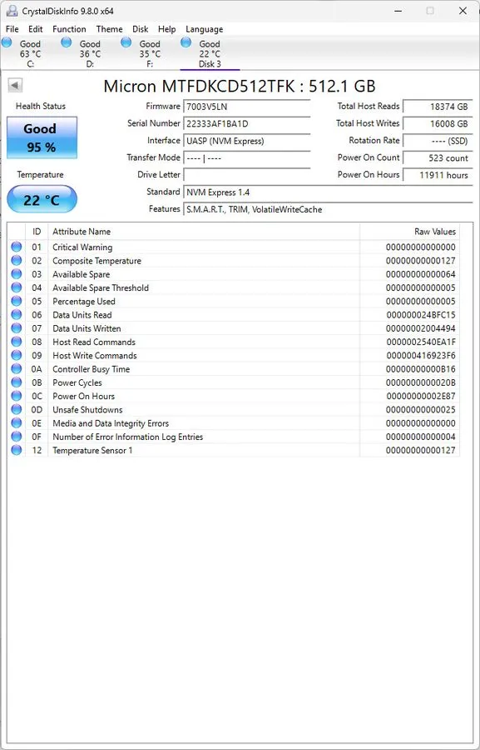
Task: Click status orb of Critical Warning row
Action: (17, 247)
